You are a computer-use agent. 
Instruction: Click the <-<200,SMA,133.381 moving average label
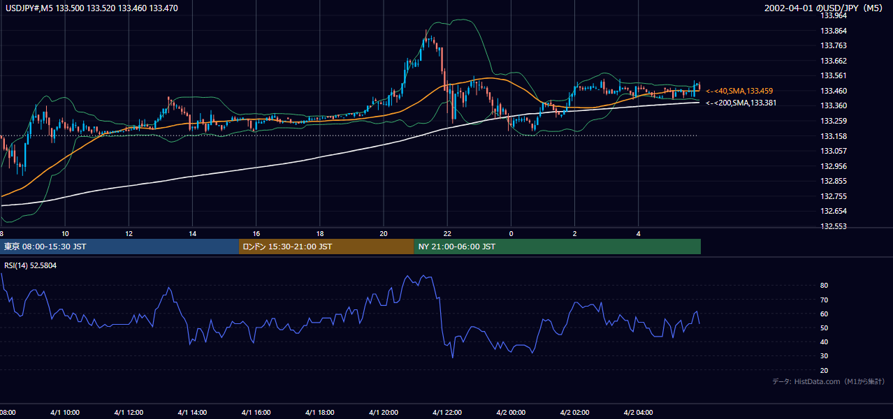(741, 103)
